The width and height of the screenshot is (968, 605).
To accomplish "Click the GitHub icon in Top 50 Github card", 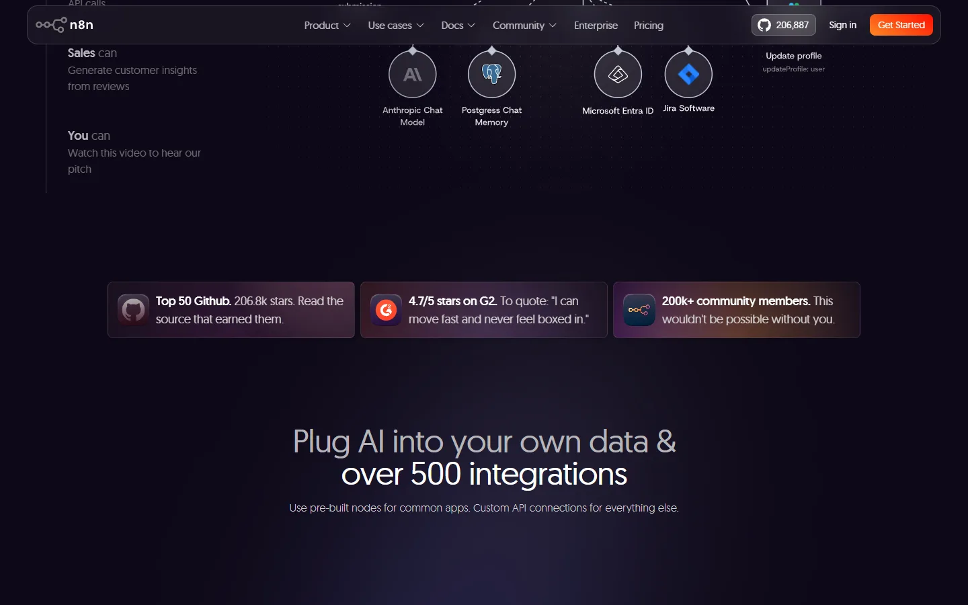I will 133,310.
